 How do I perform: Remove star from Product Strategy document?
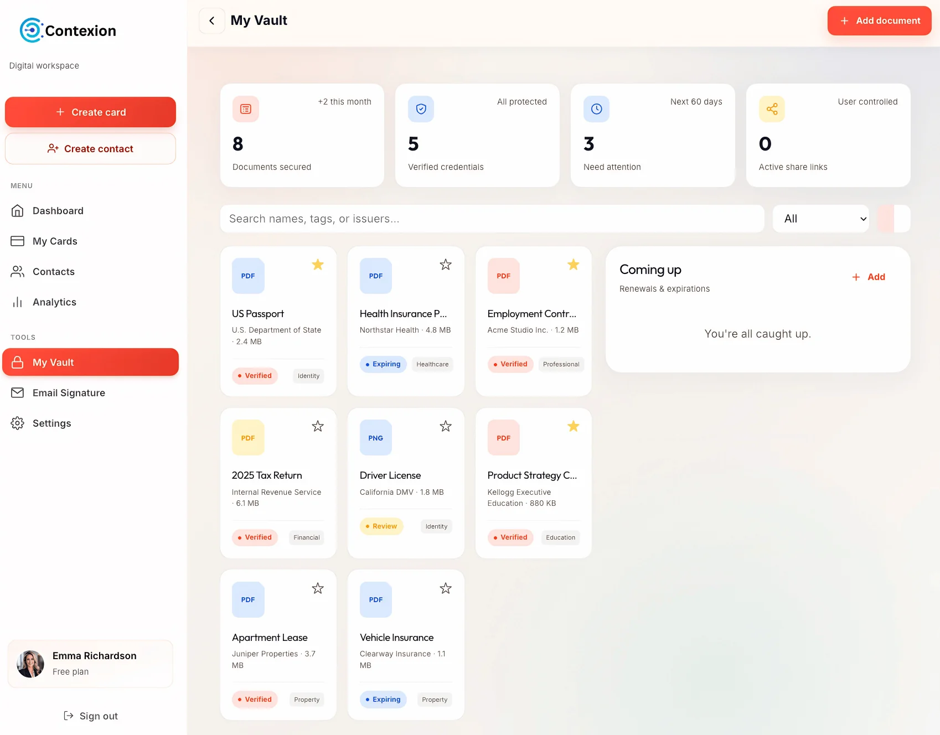(x=574, y=426)
